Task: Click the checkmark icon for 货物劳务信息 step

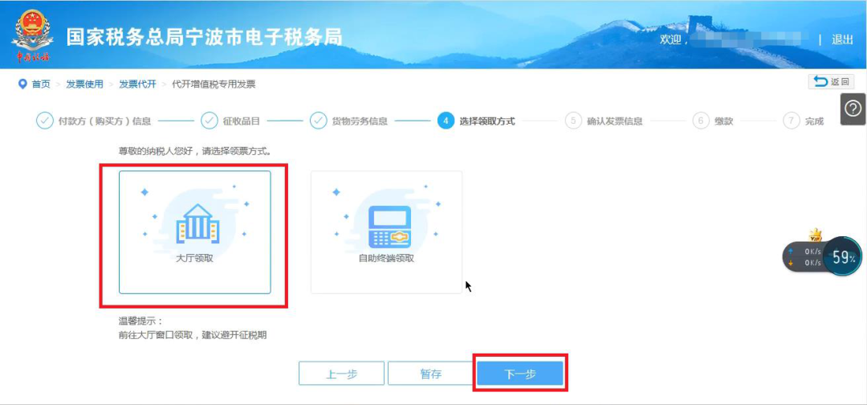Action: click(x=318, y=121)
